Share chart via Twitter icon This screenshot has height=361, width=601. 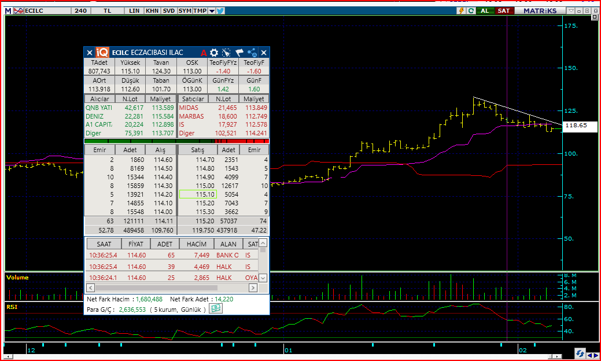pyautogui.click(x=220, y=11)
